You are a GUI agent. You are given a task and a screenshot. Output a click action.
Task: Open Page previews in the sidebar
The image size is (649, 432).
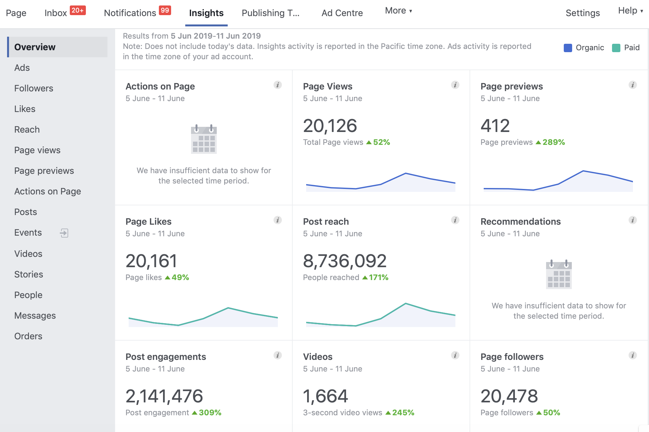[44, 171]
